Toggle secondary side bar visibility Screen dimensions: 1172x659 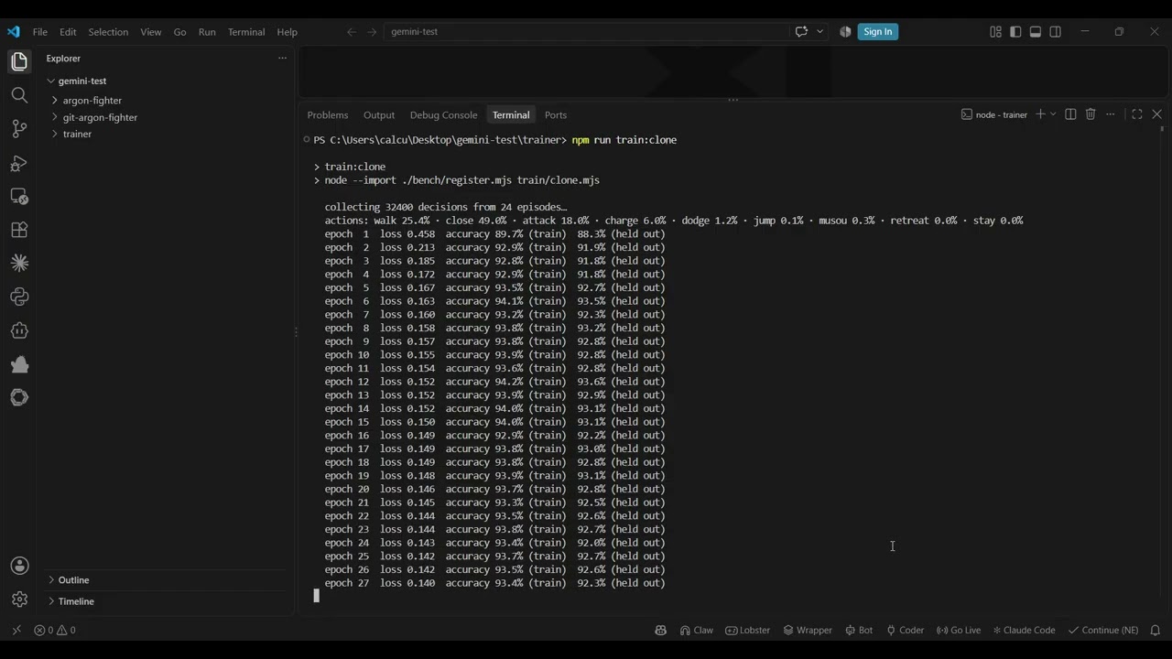tap(1056, 31)
